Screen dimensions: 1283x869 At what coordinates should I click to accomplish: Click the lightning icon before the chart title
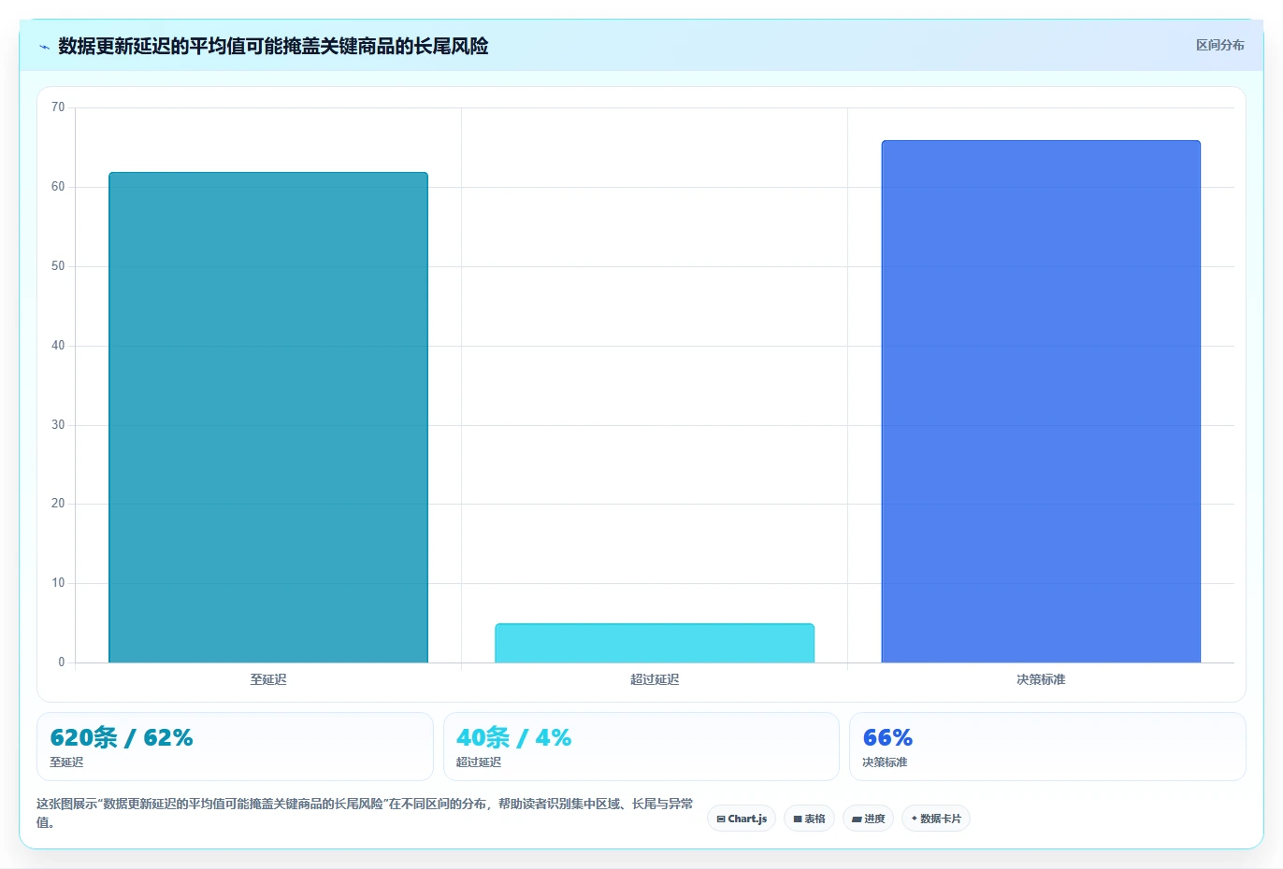[x=44, y=47]
